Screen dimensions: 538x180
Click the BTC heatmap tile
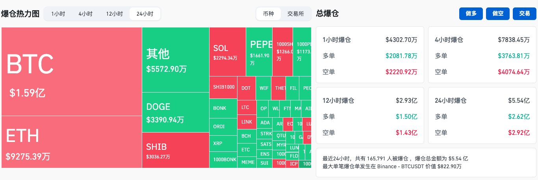(x=72, y=72)
